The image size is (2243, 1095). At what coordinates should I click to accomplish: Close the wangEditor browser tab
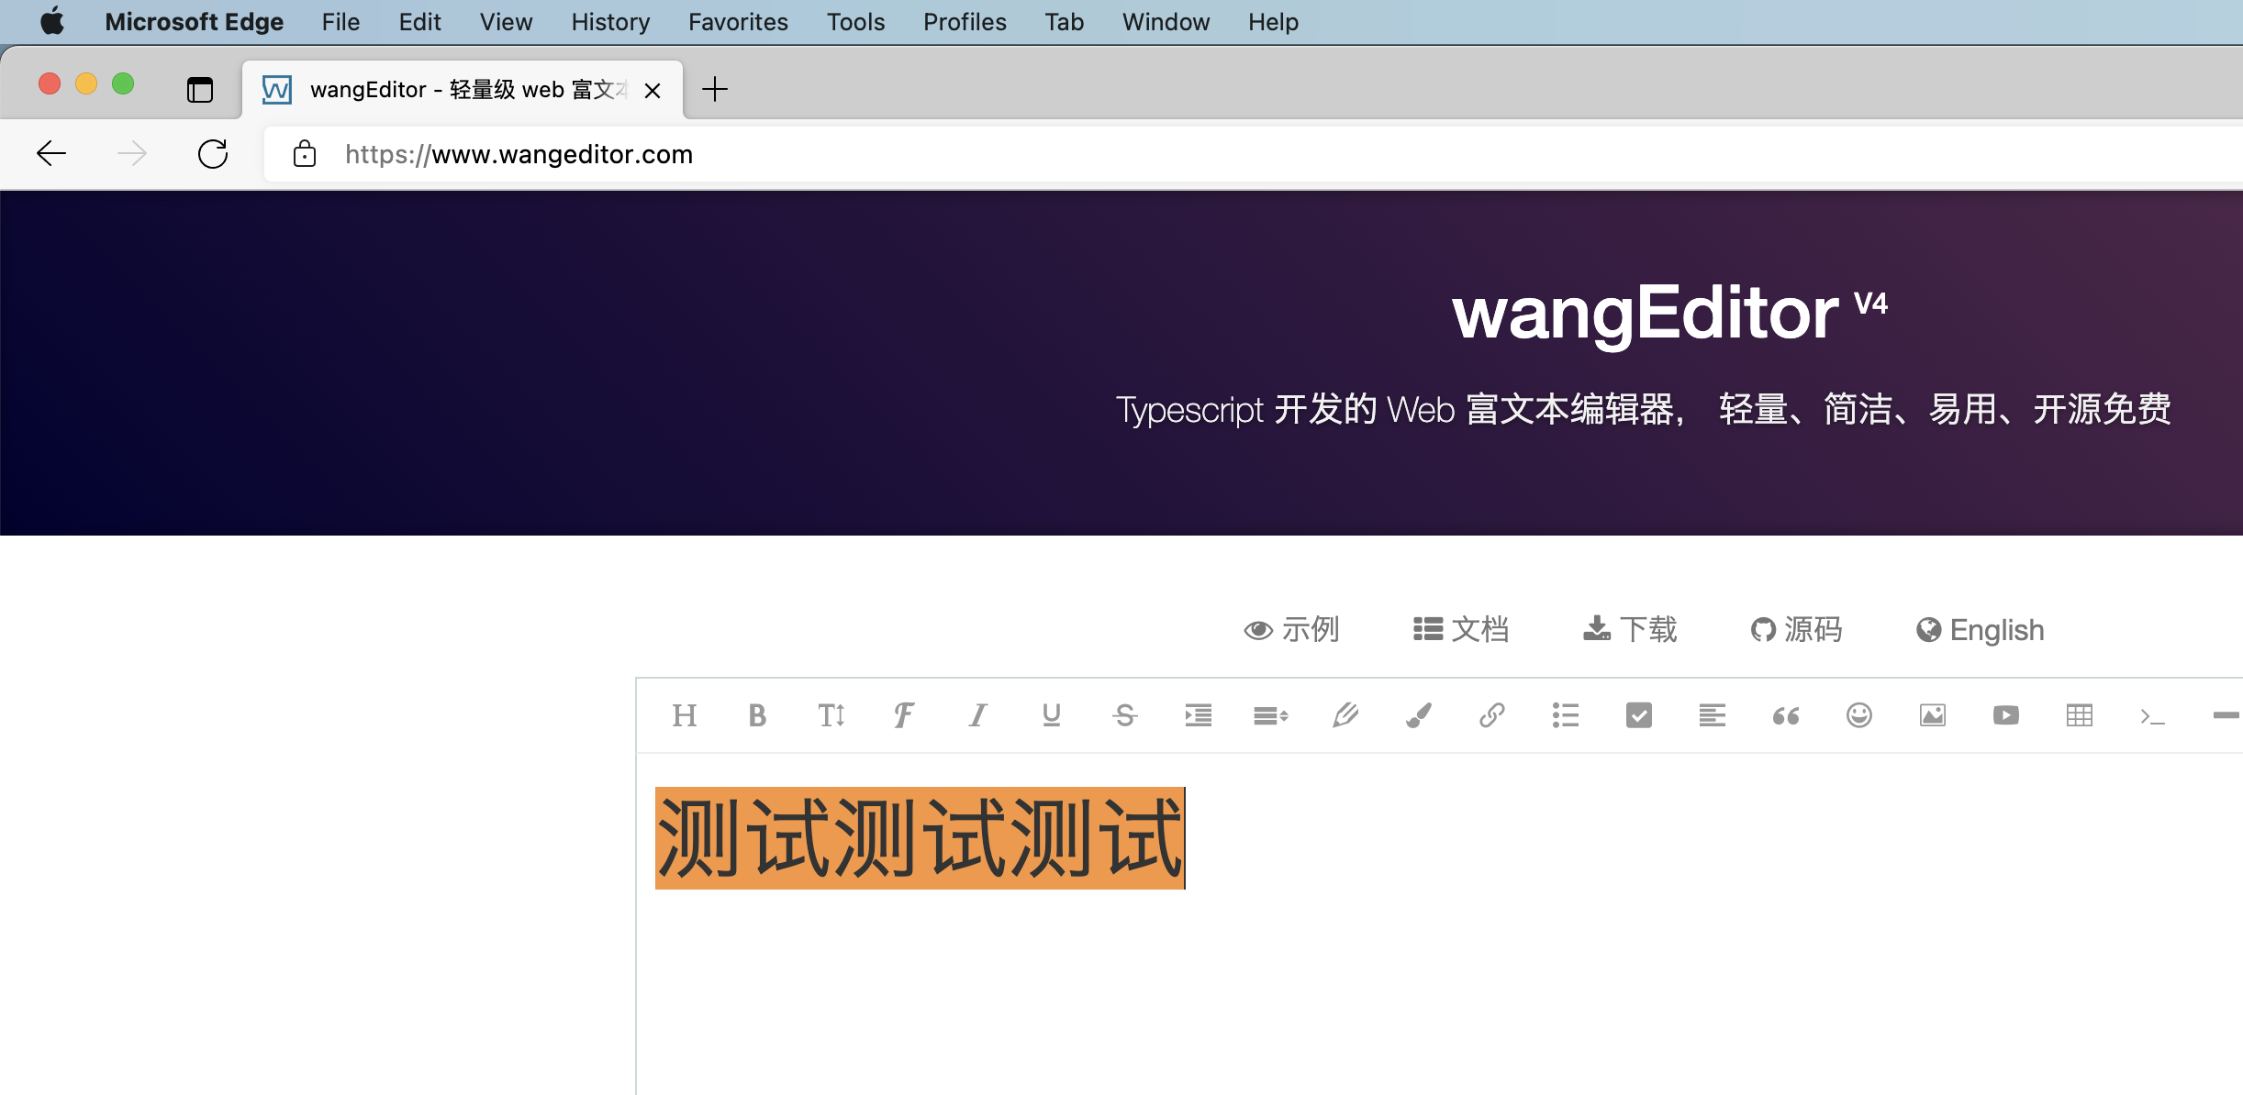click(653, 91)
